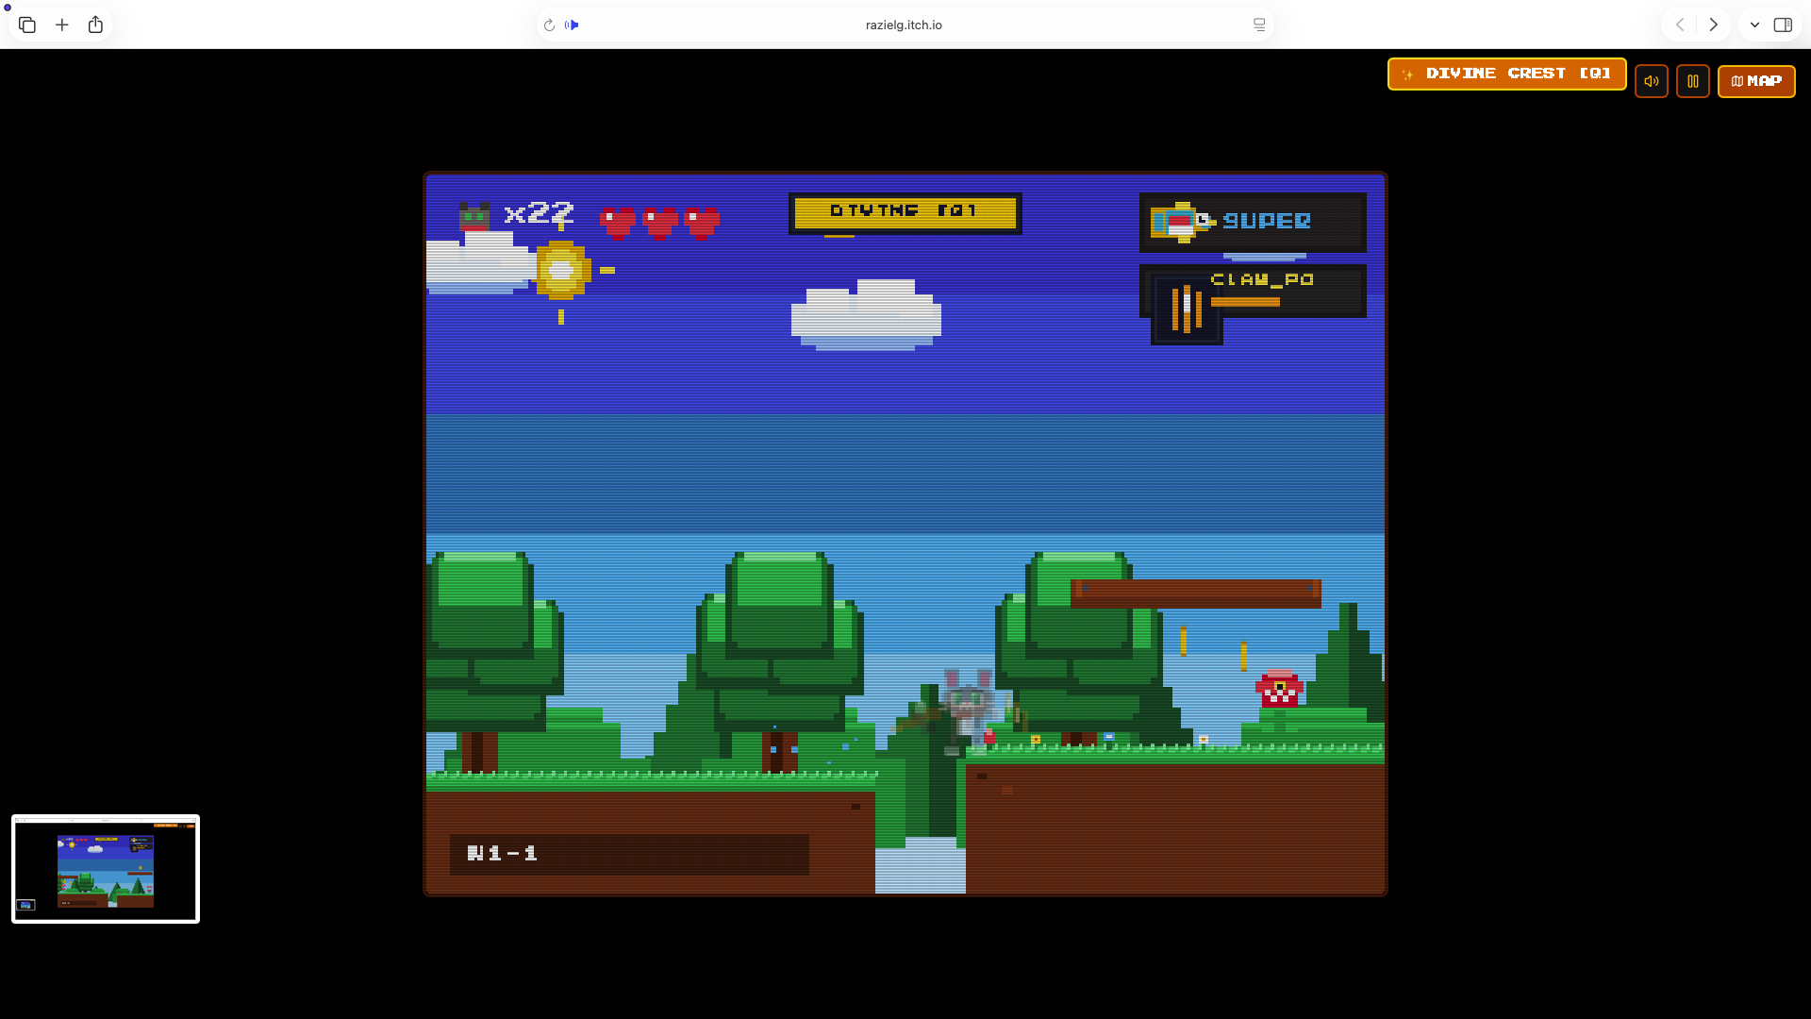Click the cat character sprite
The image size is (1811, 1019).
click(967, 710)
